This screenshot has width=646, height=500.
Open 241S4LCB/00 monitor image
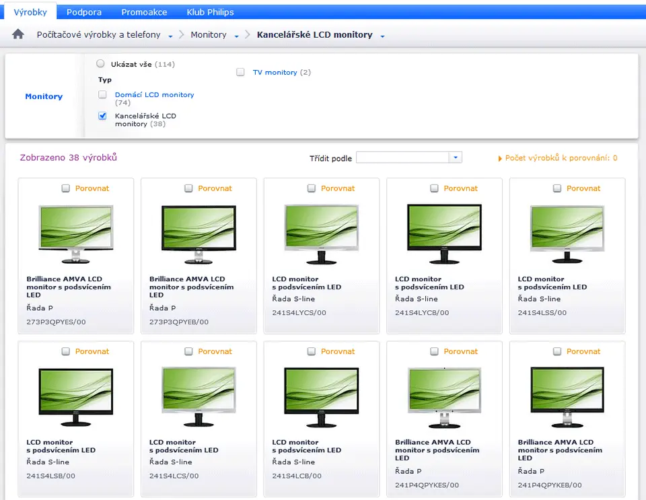point(322,397)
